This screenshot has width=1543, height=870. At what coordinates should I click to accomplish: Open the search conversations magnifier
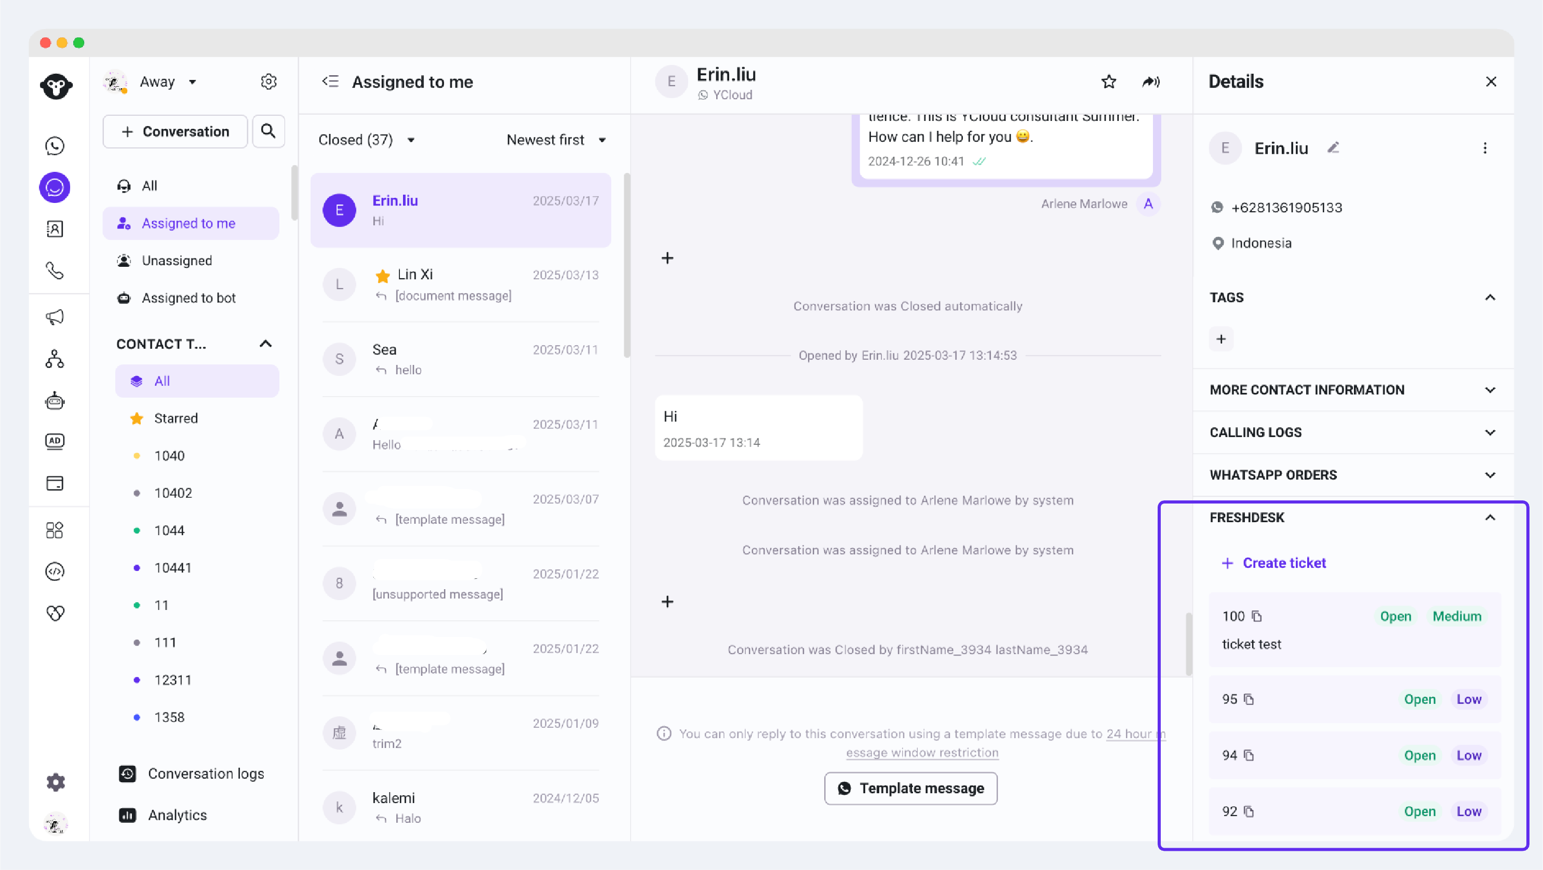click(269, 131)
